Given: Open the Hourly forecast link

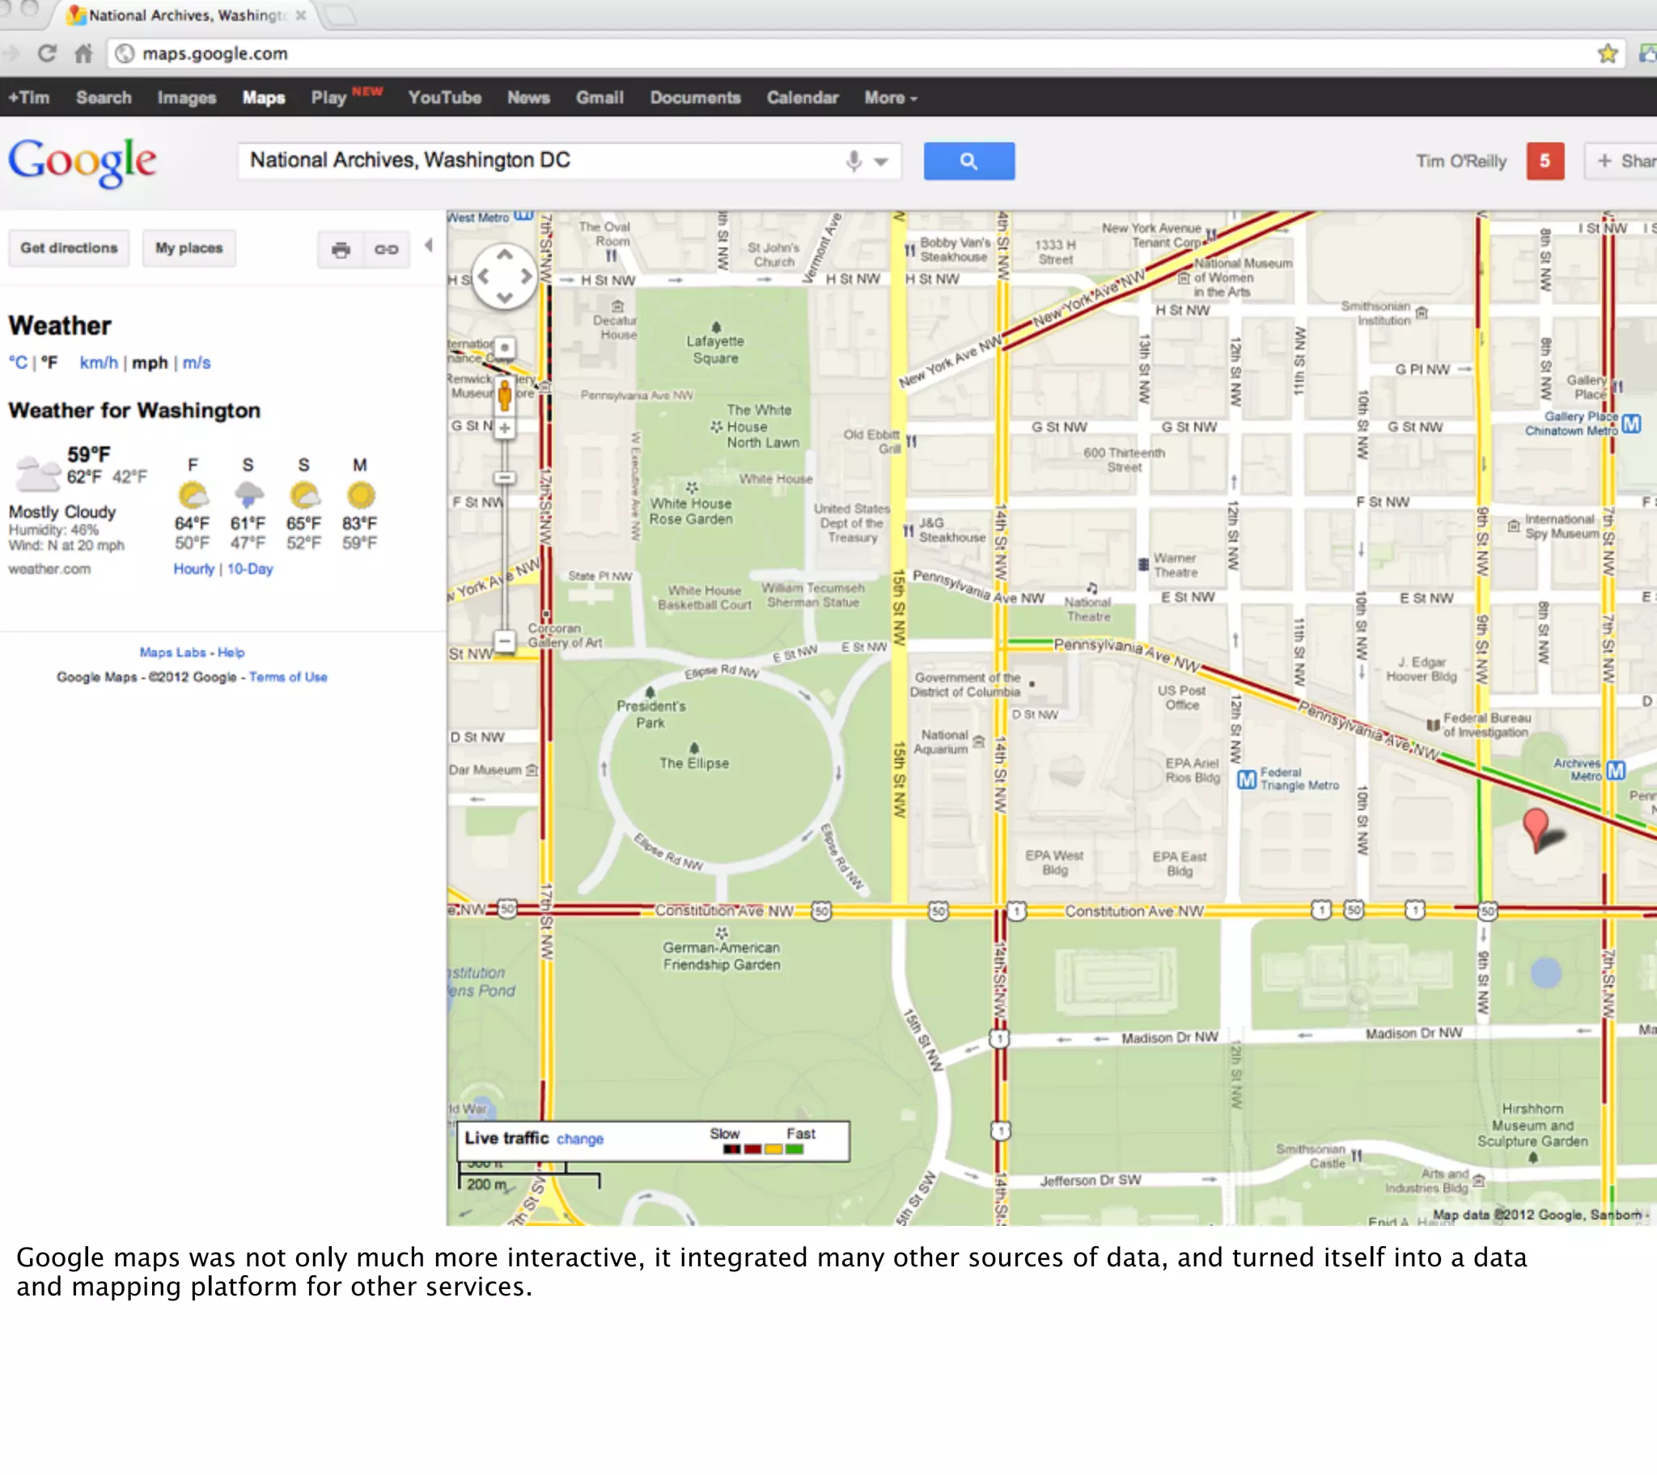Looking at the screenshot, I should click(x=193, y=569).
